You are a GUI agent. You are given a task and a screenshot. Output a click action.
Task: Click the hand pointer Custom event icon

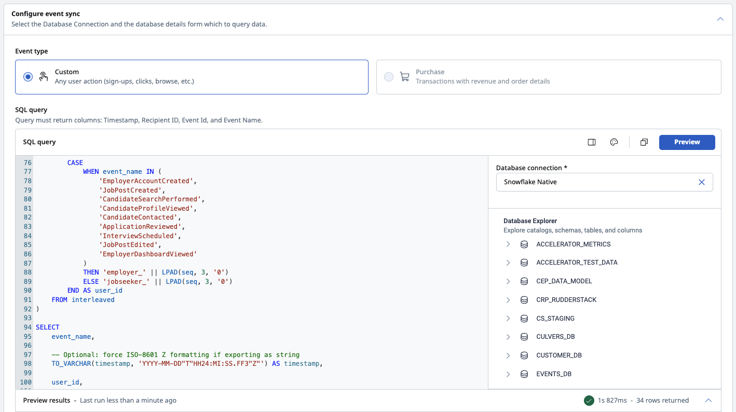point(44,76)
